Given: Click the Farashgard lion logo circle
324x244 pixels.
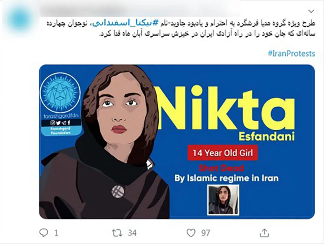Looking at the screenshot, I should tap(60, 93).
